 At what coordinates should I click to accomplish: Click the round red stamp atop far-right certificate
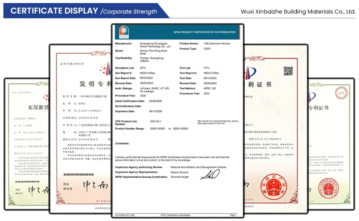(341, 93)
